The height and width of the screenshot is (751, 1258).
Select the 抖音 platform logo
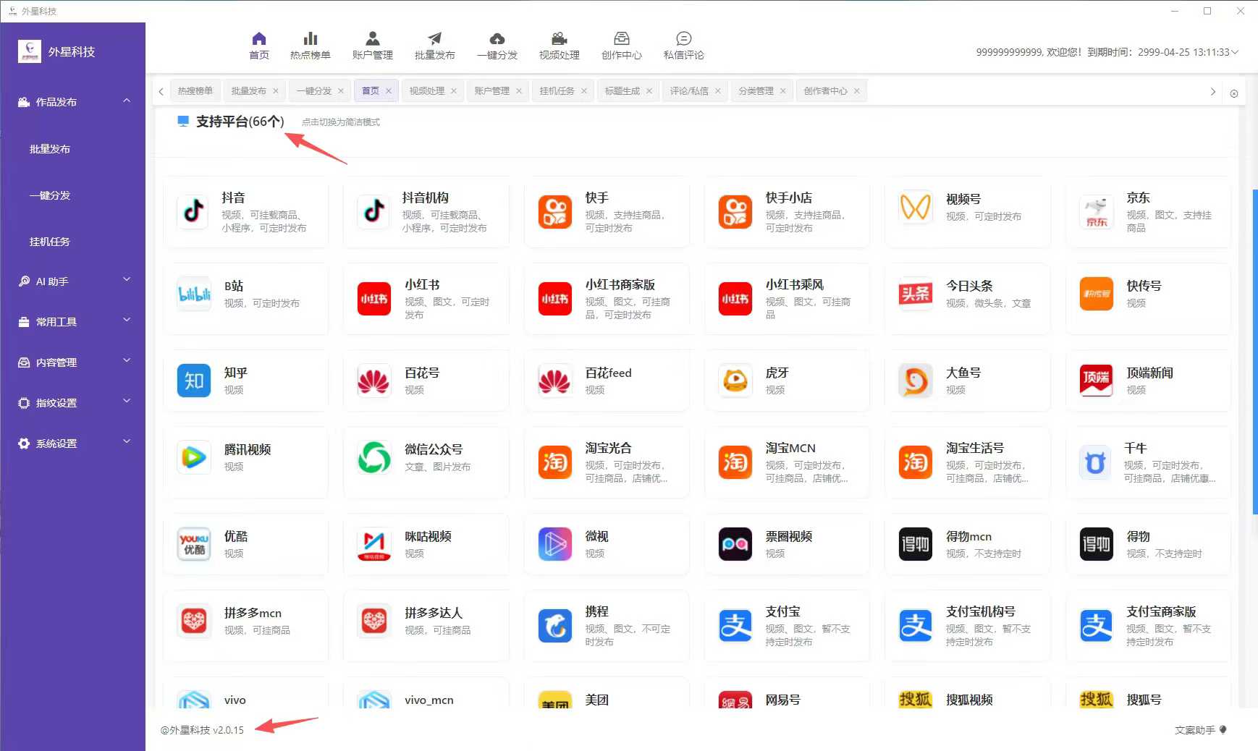[193, 212]
